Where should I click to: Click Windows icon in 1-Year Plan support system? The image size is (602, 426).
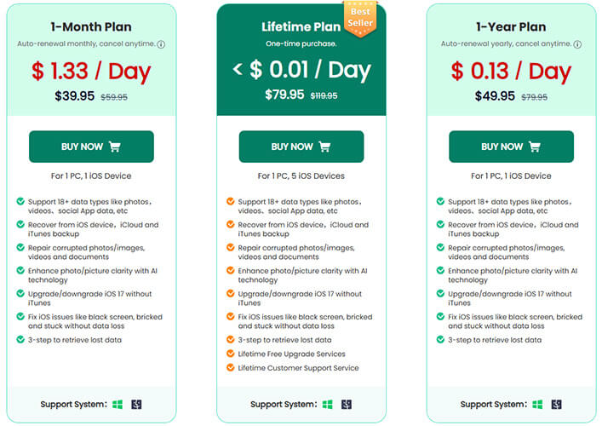[x=537, y=405]
